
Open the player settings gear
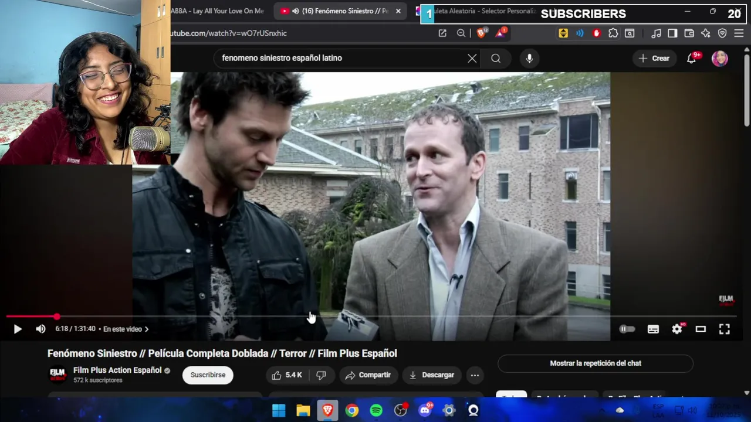[x=677, y=329]
